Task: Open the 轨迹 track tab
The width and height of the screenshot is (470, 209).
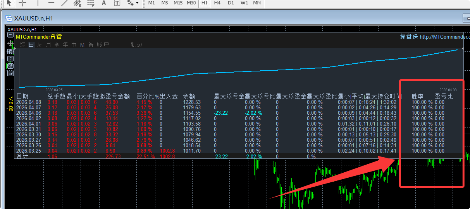Action: pos(137,45)
